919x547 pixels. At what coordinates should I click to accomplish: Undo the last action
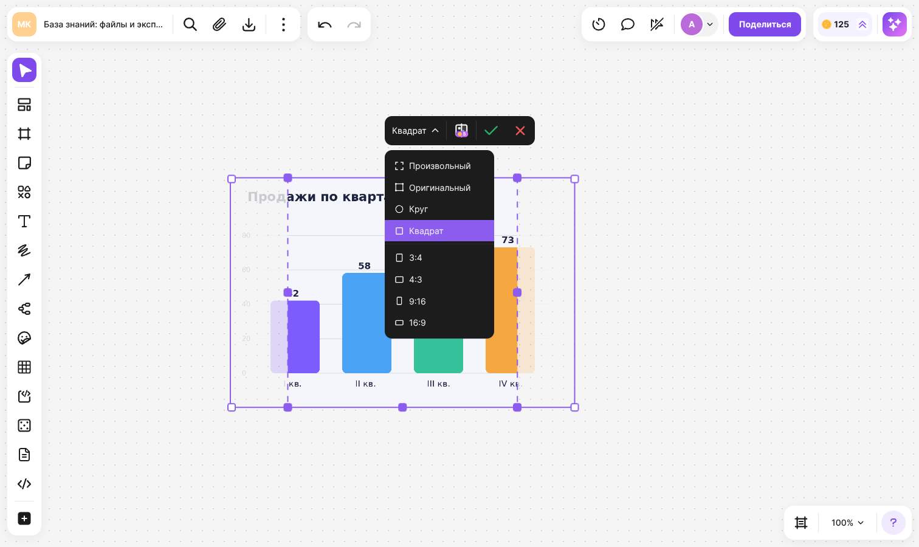[325, 24]
